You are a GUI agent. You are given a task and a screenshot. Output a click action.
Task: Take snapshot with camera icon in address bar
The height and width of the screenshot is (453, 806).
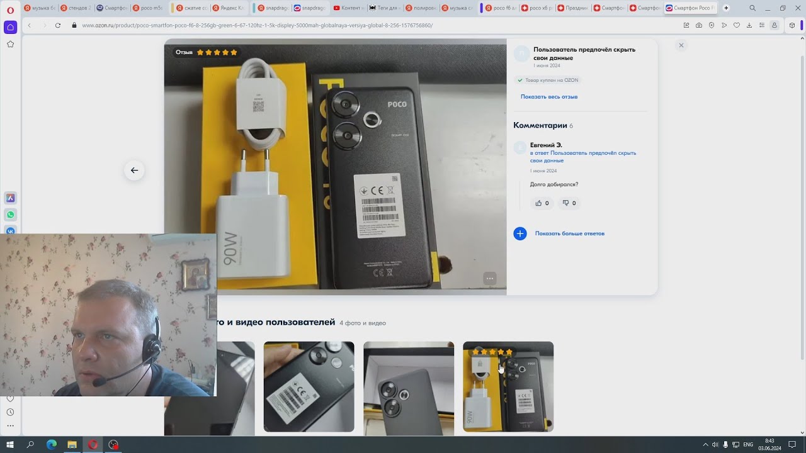[699, 25]
